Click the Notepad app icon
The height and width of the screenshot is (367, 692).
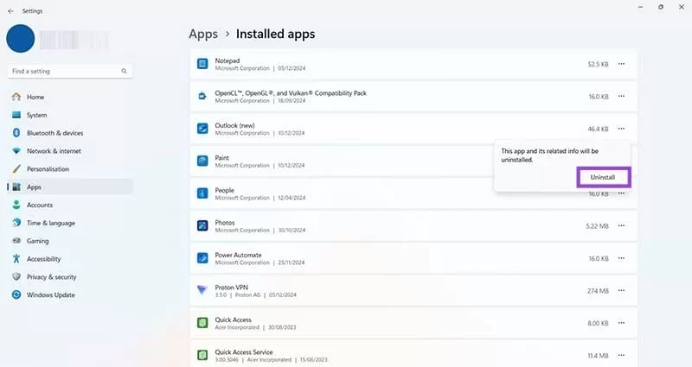[202, 64]
